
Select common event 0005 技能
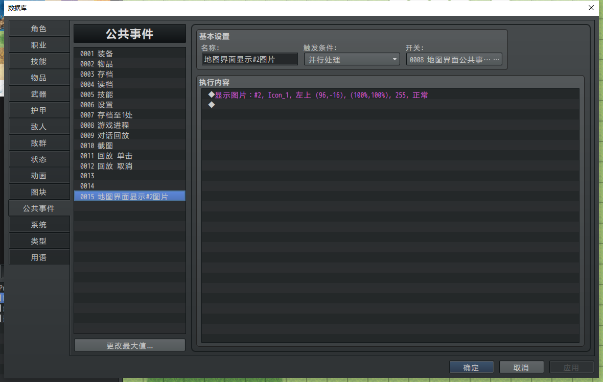130,94
